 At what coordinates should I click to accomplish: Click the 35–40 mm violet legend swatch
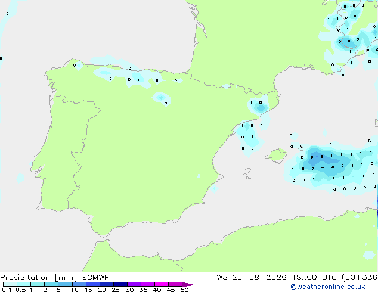[147, 284]
